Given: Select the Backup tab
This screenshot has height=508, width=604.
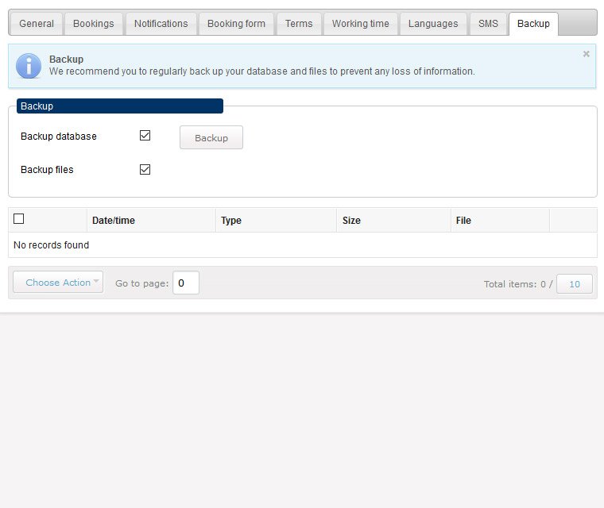Looking at the screenshot, I should [533, 24].
